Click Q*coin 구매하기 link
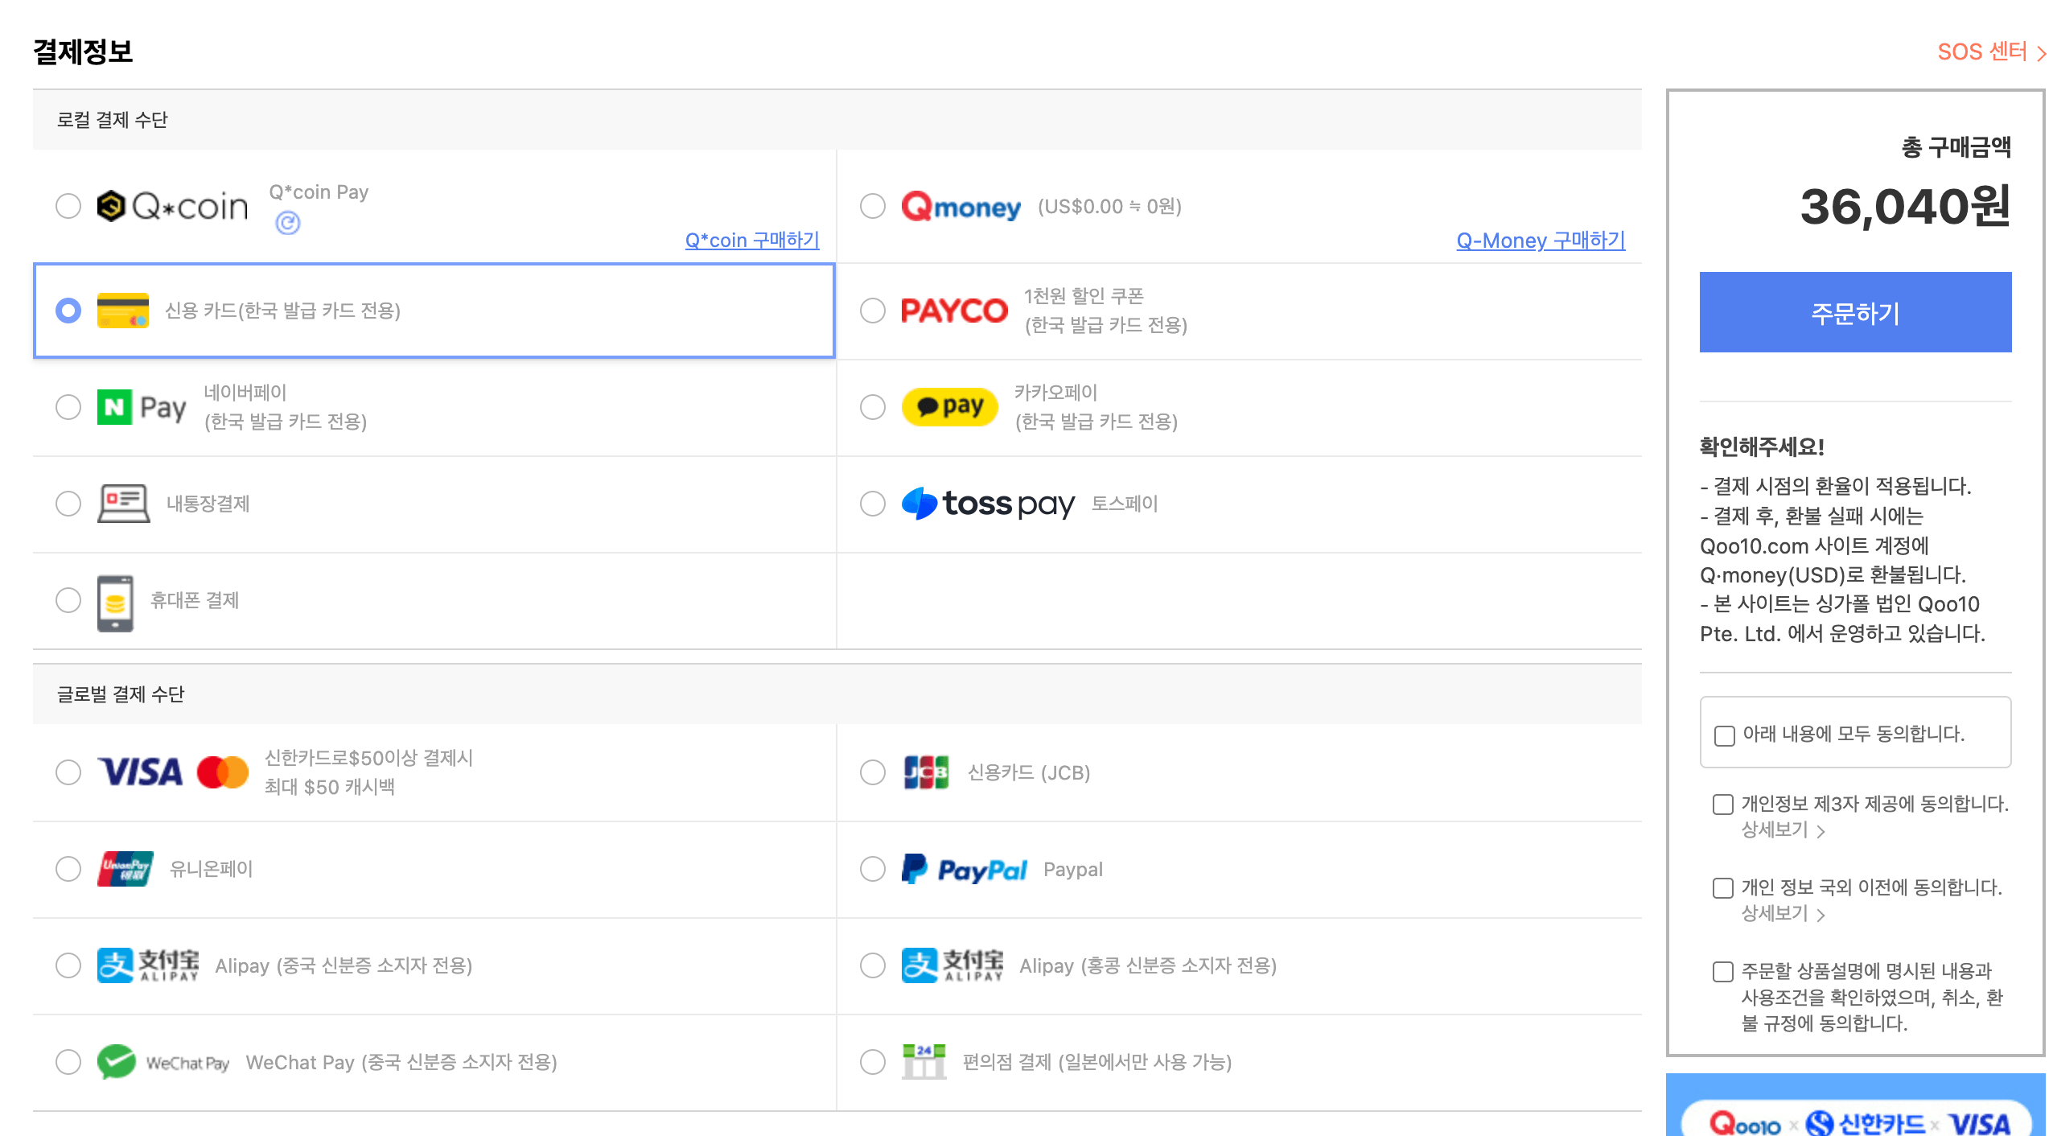The width and height of the screenshot is (2053, 1136). pos(751,240)
